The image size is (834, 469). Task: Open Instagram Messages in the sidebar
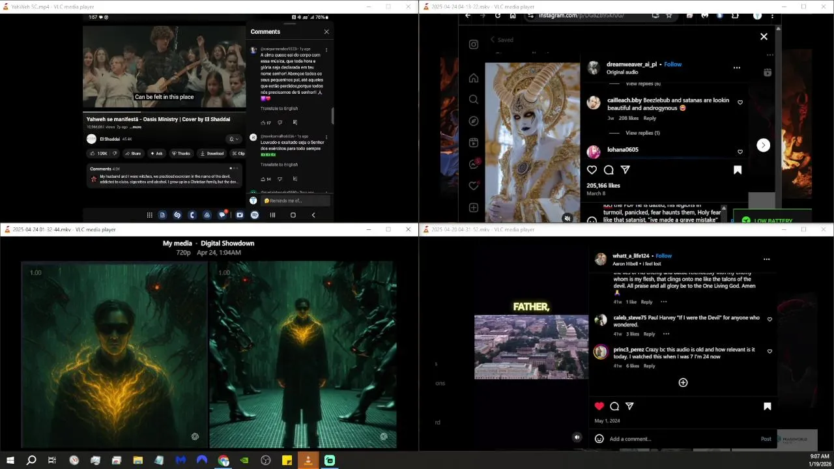[474, 164]
